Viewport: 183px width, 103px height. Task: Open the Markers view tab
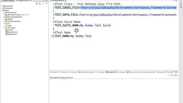click(x=54, y=72)
